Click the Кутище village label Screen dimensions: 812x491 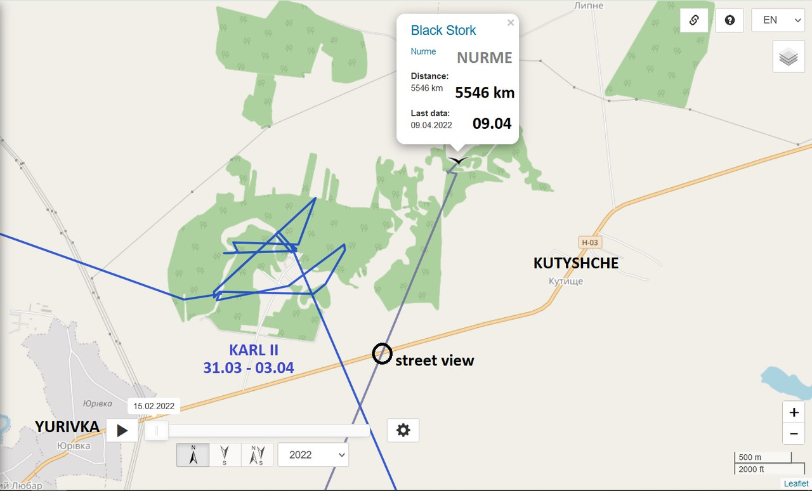click(x=566, y=280)
